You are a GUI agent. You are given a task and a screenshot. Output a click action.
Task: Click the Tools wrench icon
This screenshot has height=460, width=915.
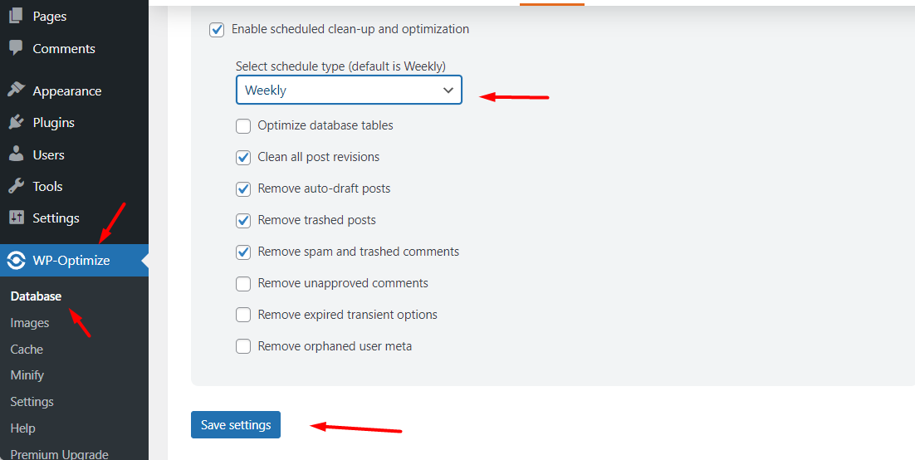16,186
